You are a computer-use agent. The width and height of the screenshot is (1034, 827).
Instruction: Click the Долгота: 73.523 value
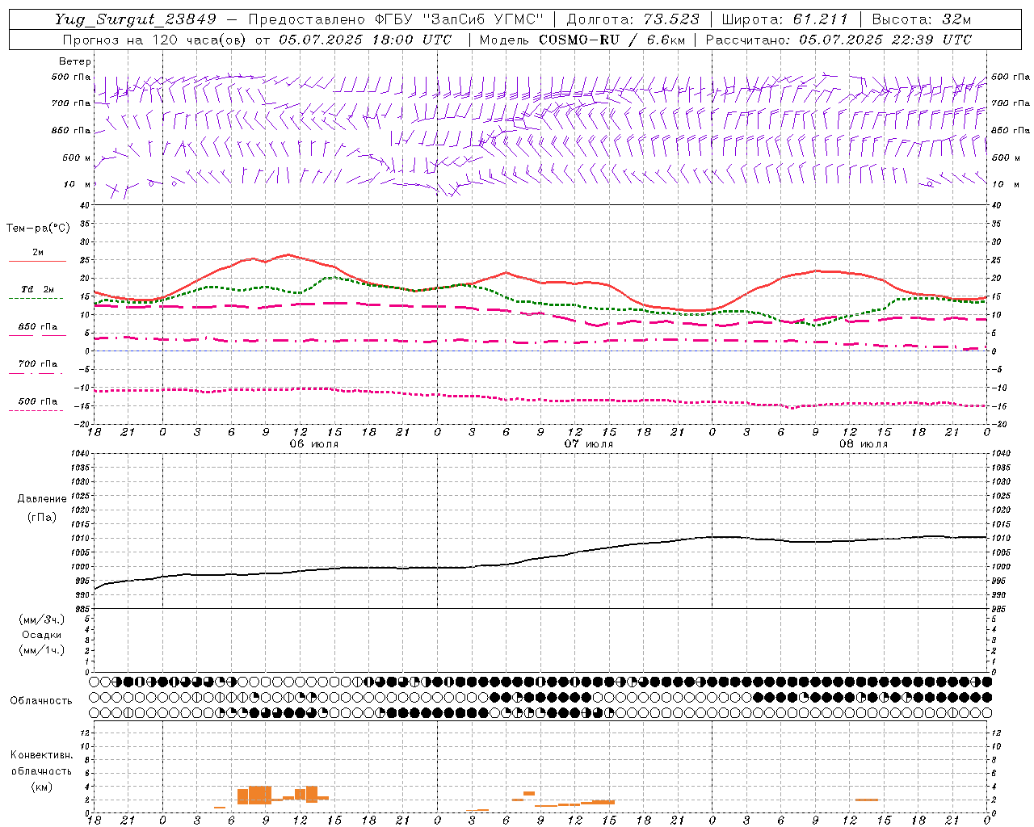pyautogui.click(x=633, y=19)
